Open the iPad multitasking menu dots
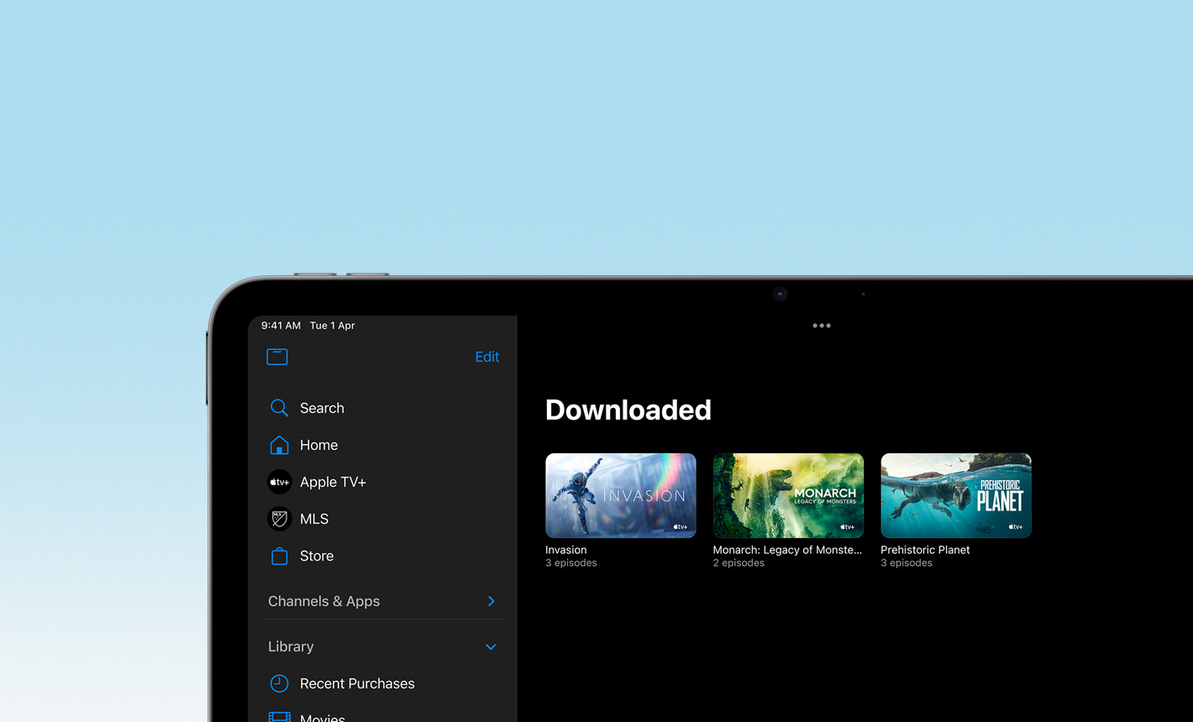The height and width of the screenshot is (722, 1193). pos(821,325)
